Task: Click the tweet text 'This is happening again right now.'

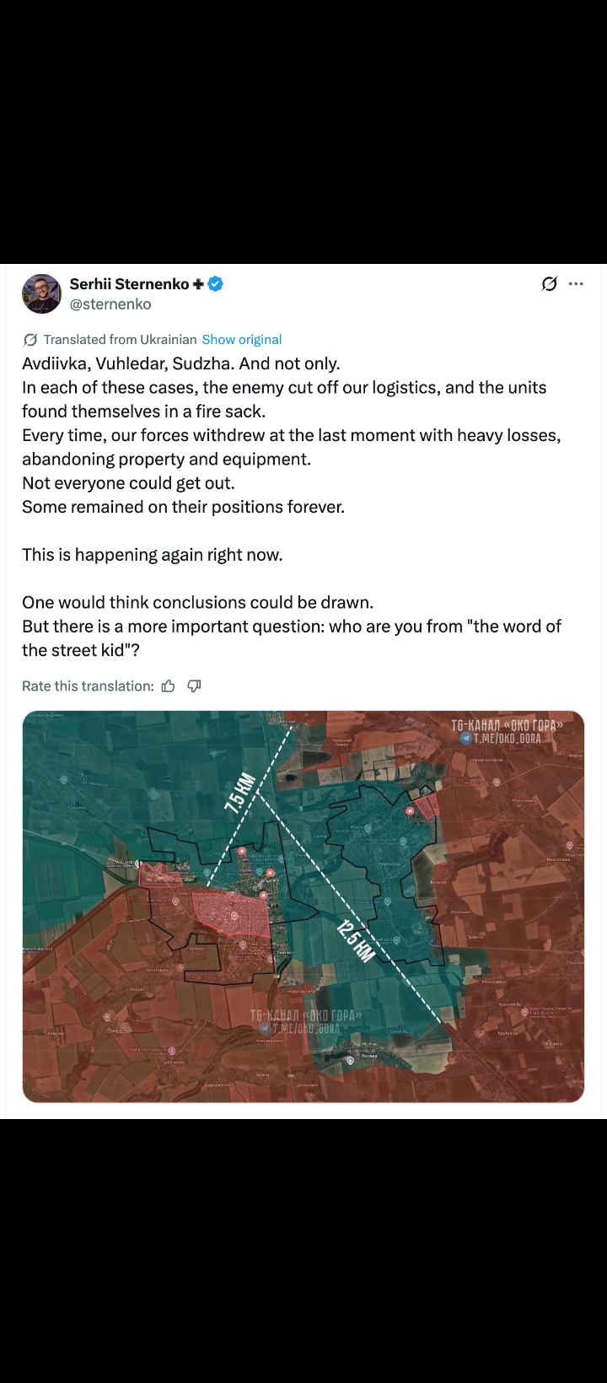Action: [x=153, y=555]
